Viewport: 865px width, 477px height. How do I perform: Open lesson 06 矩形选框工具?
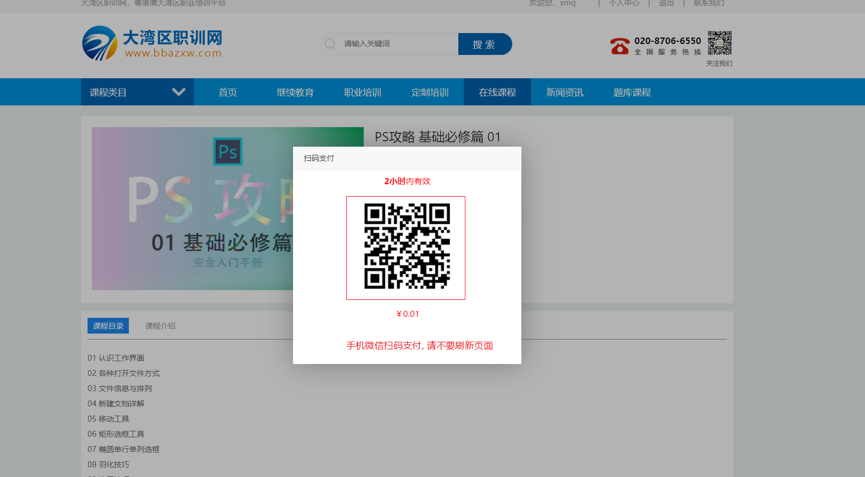click(x=116, y=434)
